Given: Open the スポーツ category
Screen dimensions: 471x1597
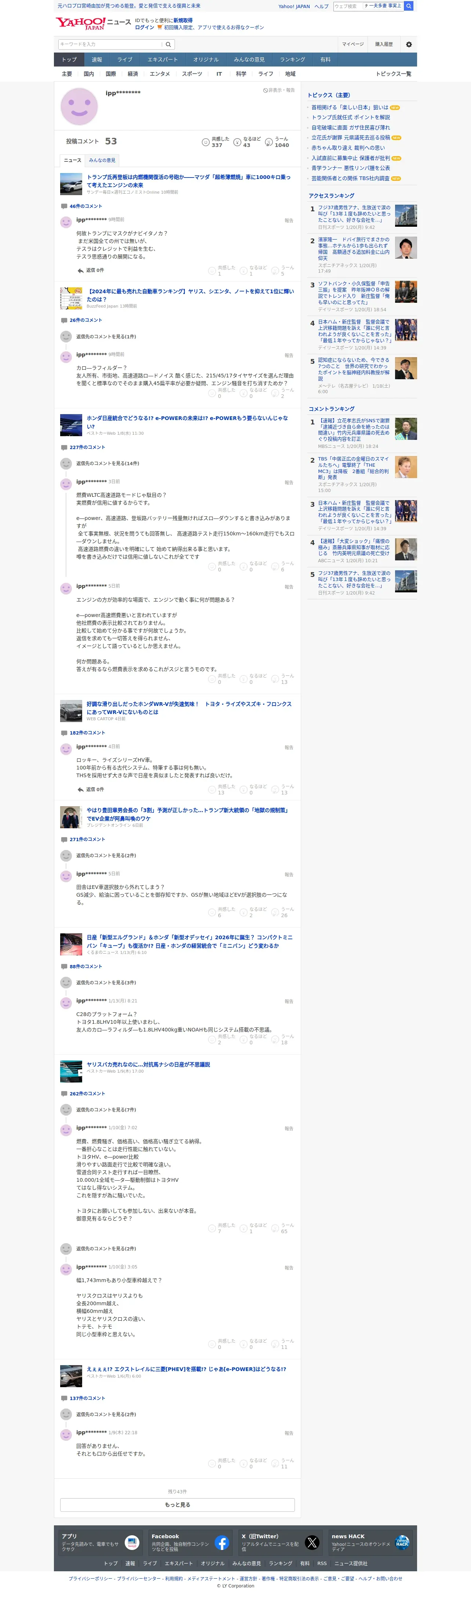Looking at the screenshot, I should [192, 74].
